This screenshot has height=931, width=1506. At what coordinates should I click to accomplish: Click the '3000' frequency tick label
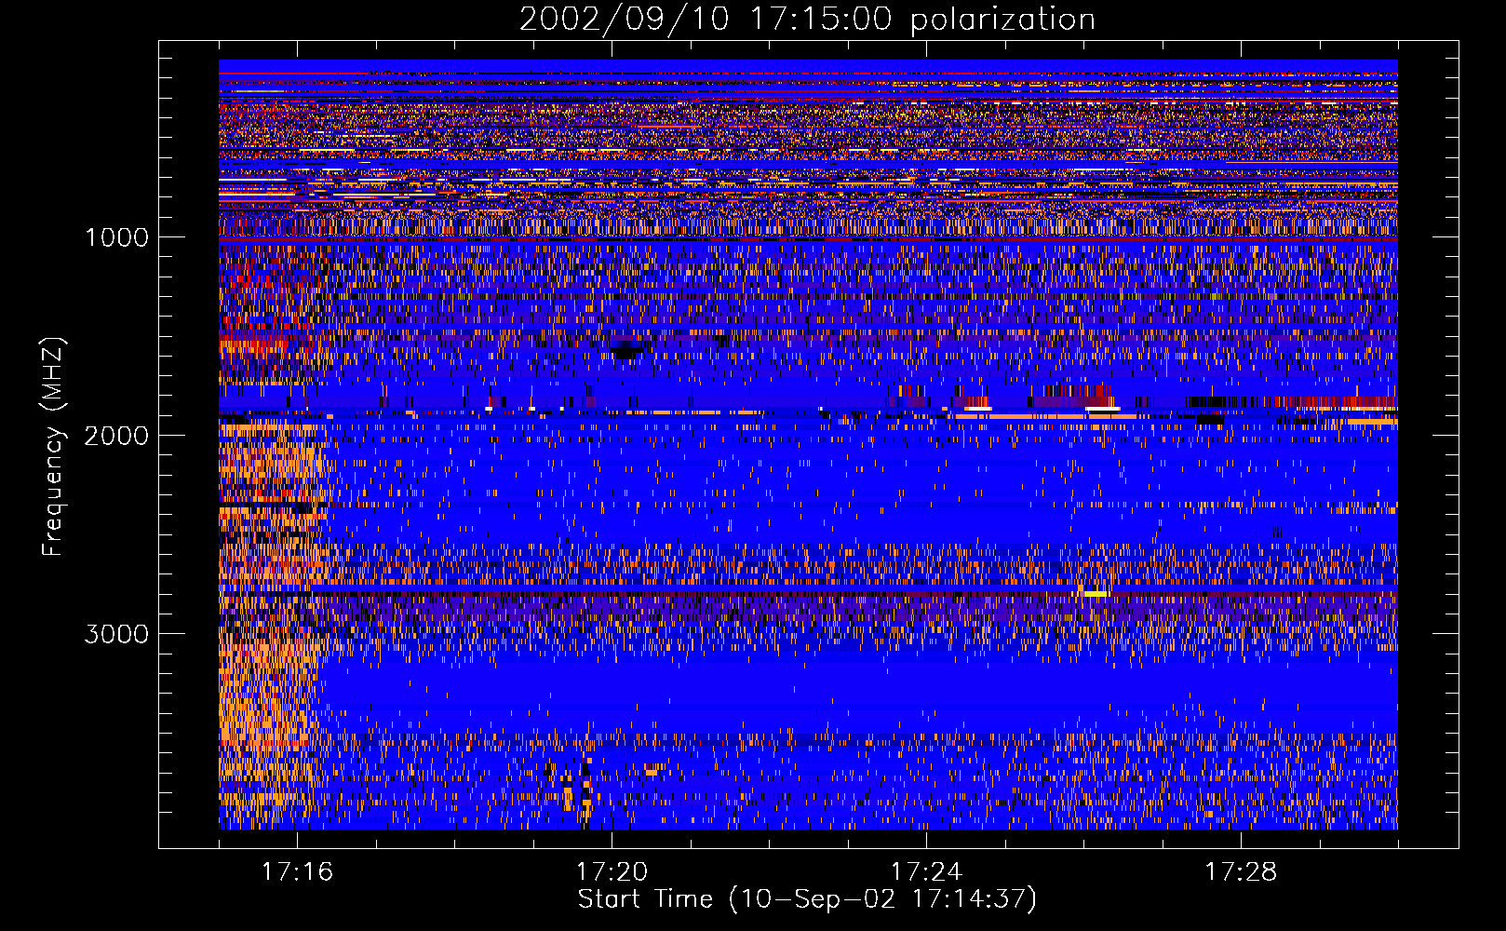116,634
